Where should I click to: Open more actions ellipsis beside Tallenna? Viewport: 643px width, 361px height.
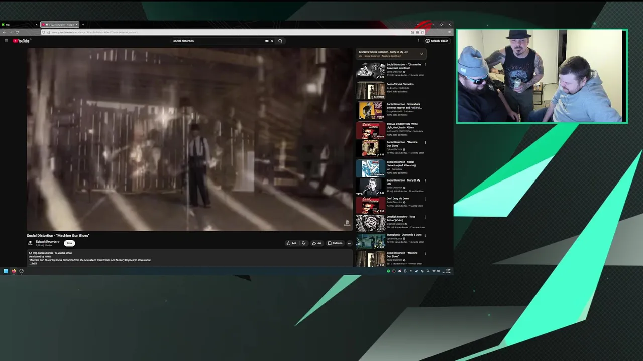coord(350,243)
